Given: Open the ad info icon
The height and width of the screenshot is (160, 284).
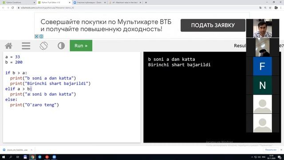Looking at the screenshot, I should point(41,36).
